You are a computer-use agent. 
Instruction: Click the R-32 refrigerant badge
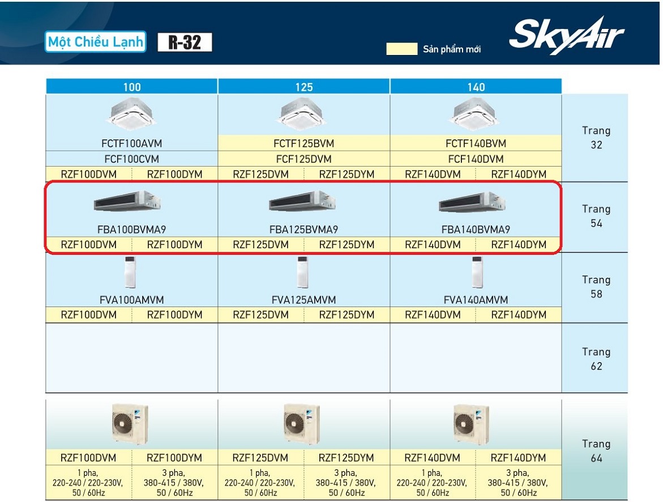coord(185,42)
